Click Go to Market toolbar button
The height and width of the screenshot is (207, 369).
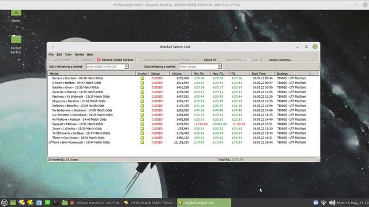pyautogui.click(x=59, y=60)
